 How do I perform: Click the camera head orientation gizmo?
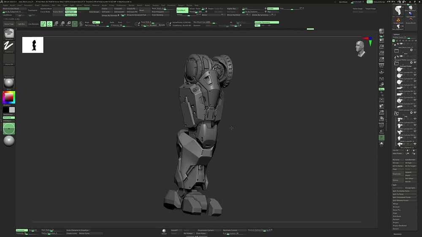[x=360, y=48]
